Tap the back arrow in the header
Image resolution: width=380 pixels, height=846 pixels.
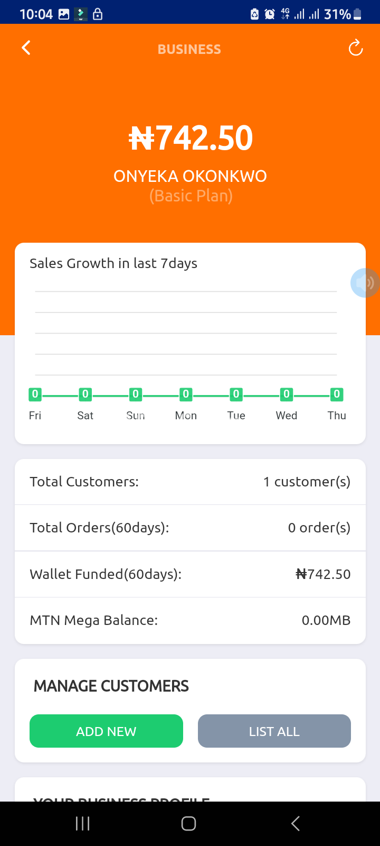(x=26, y=48)
